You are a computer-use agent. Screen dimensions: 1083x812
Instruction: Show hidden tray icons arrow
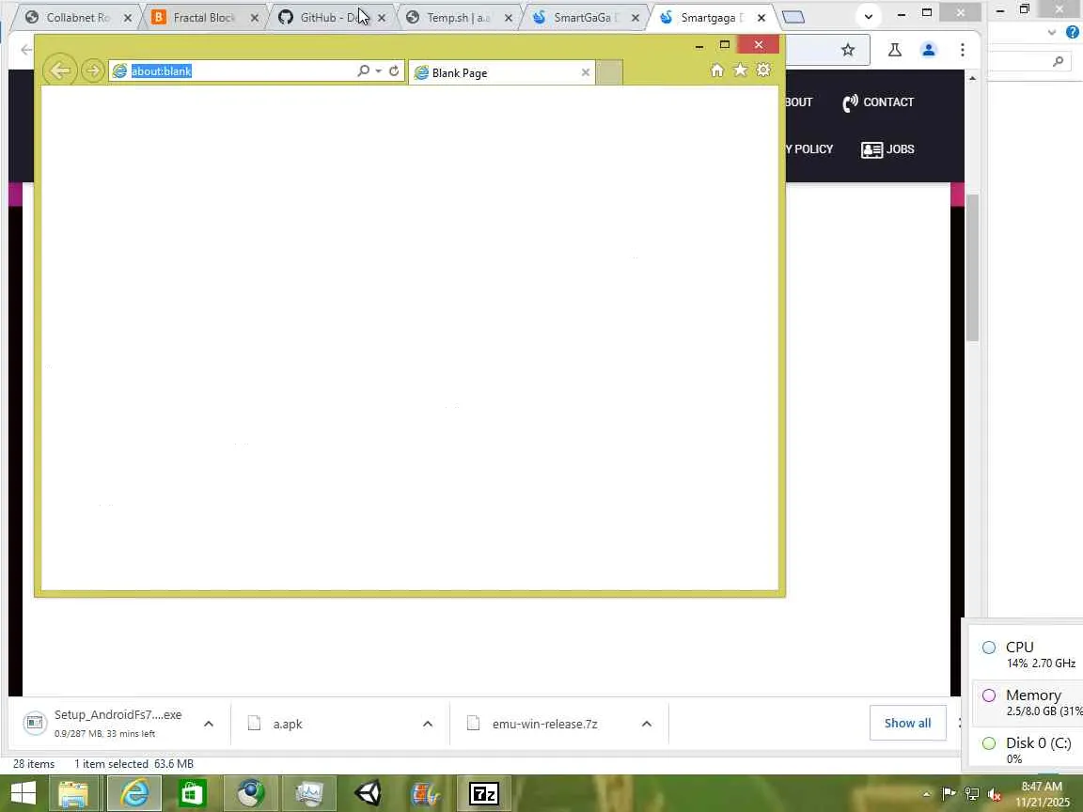point(927,794)
